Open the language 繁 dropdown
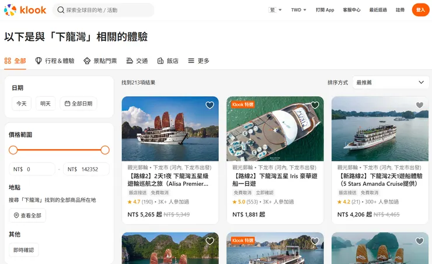The height and width of the screenshot is (264, 432). pos(275,10)
